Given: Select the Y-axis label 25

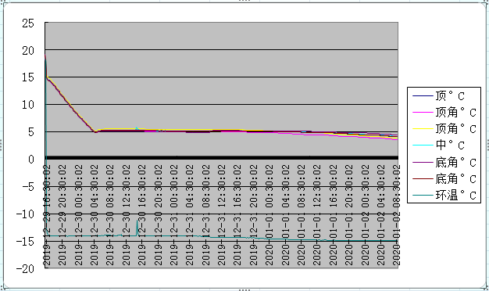Looking at the screenshot, I should [x=28, y=23].
